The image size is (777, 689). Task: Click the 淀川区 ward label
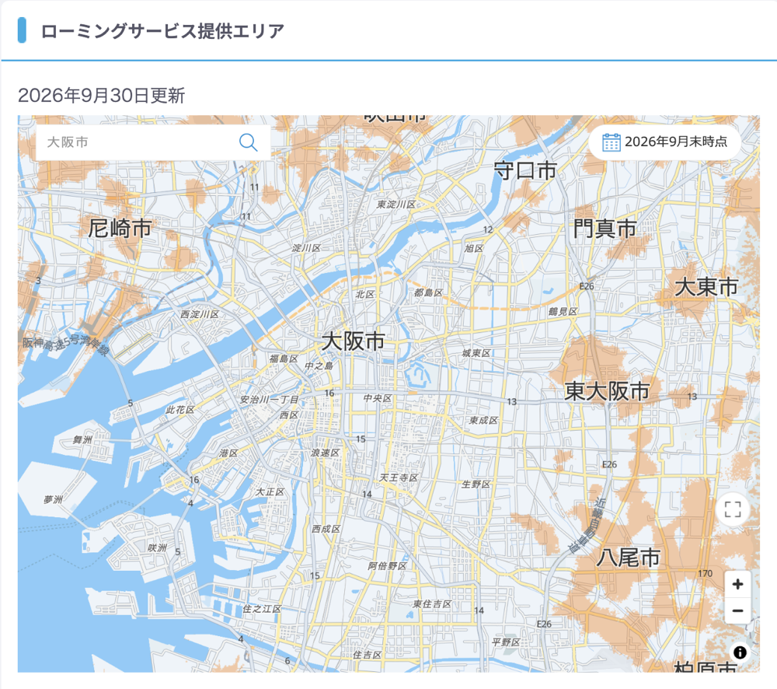point(306,247)
